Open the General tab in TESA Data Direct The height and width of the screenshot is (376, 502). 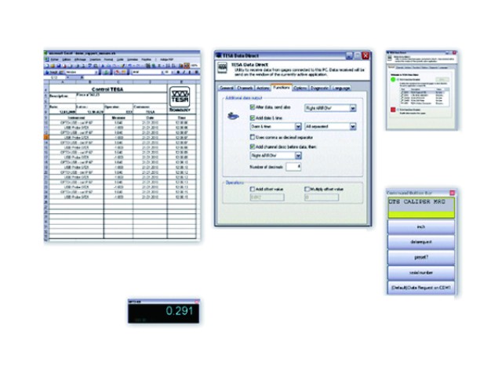227,88
